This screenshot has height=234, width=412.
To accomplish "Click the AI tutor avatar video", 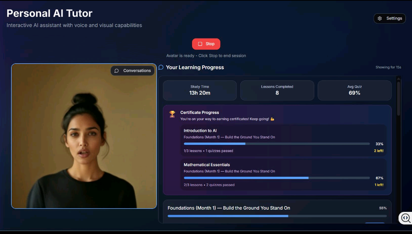I will [x=84, y=141].
